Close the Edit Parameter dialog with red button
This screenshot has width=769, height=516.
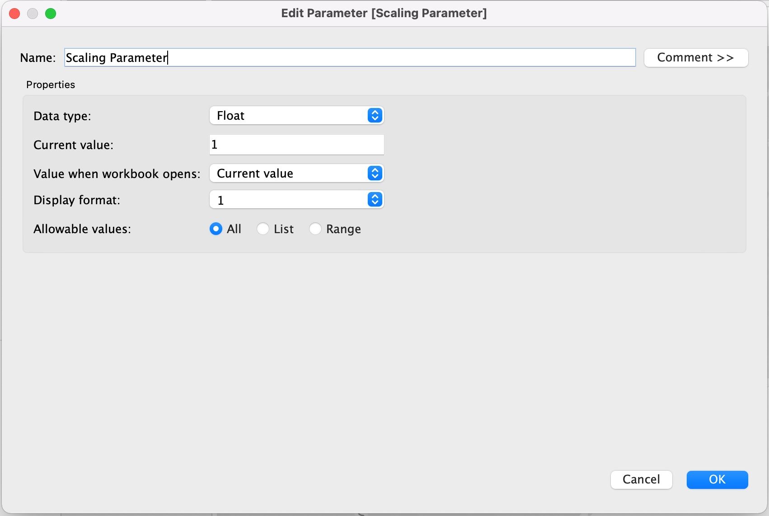pos(14,14)
